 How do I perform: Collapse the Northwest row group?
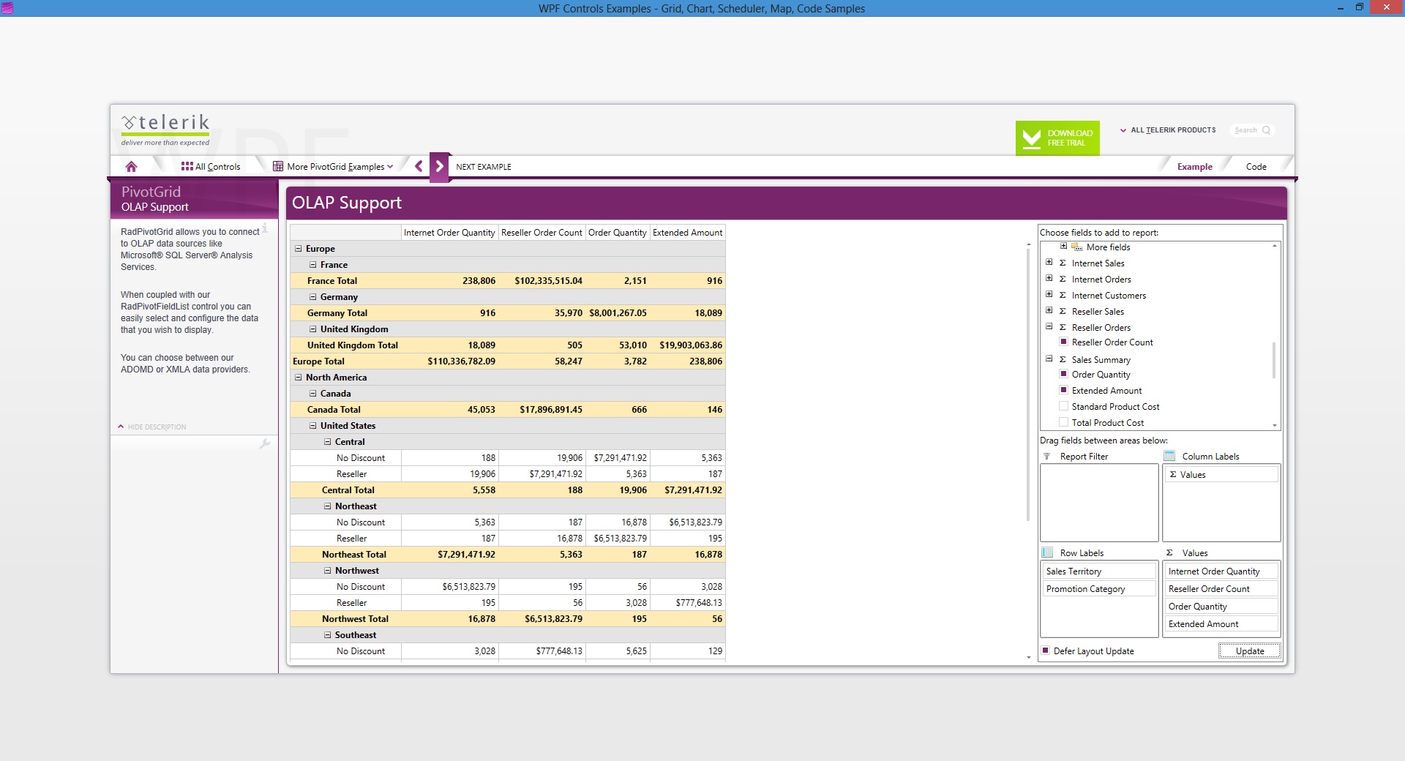pos(327,571)
